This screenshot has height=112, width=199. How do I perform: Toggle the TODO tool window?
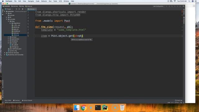pyautogui.click(x=8, y=100)
